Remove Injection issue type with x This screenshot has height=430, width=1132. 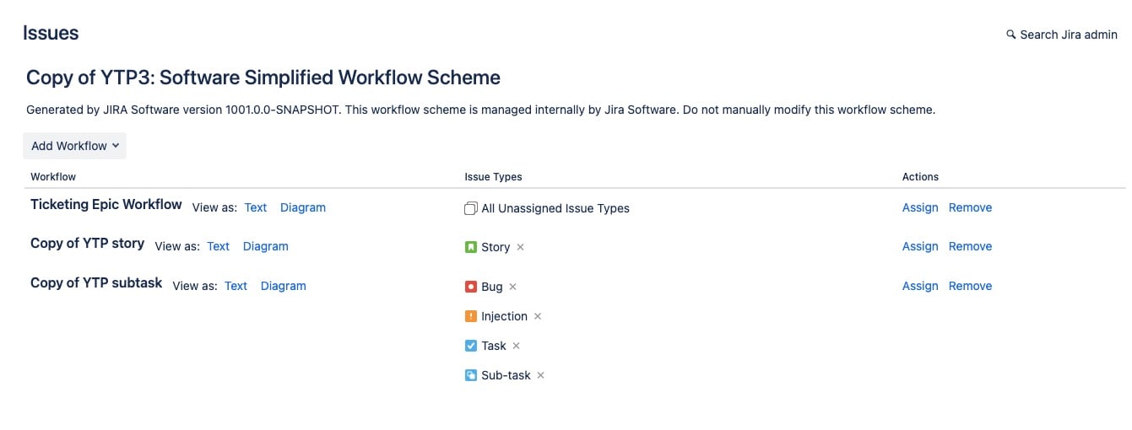click(538, 316)
